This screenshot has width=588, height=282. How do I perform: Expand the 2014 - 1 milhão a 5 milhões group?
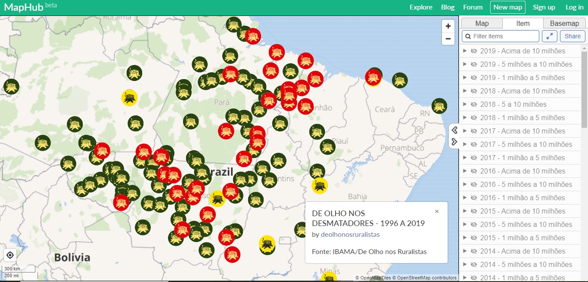[x=465, y=278]
